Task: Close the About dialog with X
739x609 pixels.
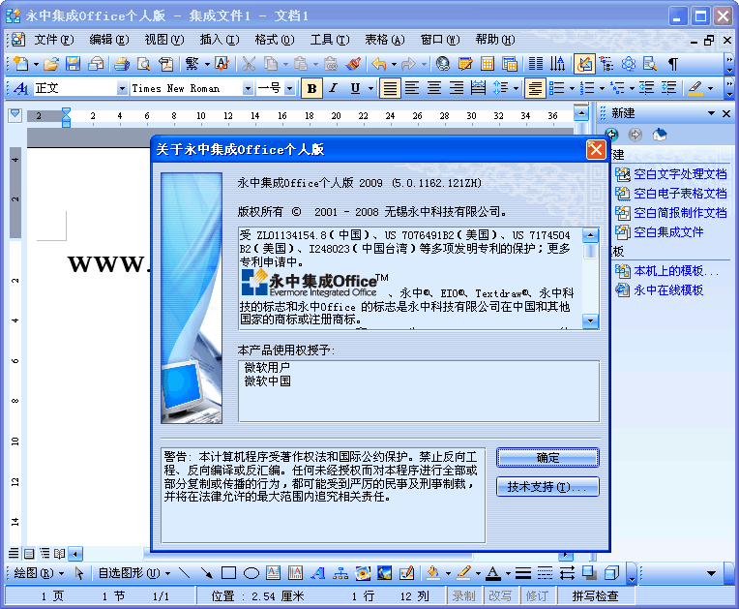Action: 596,150
